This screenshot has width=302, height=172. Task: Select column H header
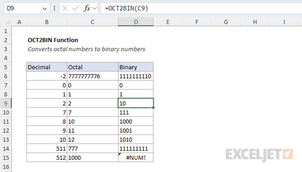coord(255,22)
